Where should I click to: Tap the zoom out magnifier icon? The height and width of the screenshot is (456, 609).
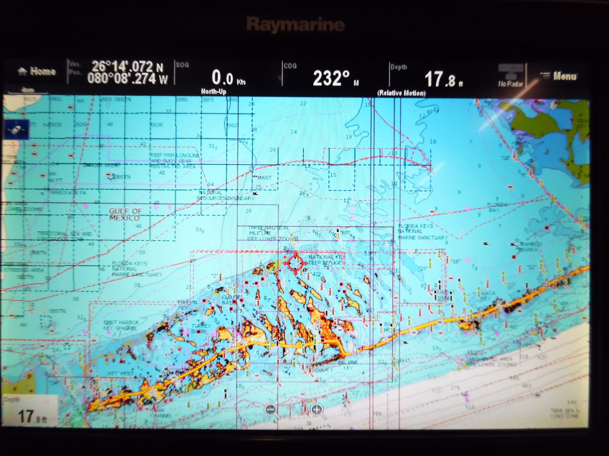[272, 411]
